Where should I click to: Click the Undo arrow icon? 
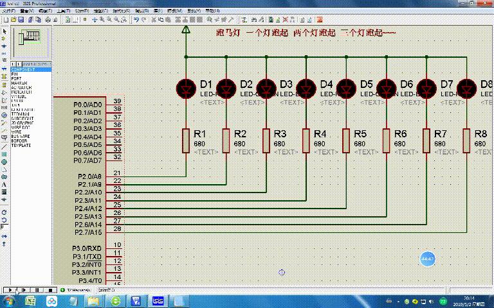(x=136, y=19)
